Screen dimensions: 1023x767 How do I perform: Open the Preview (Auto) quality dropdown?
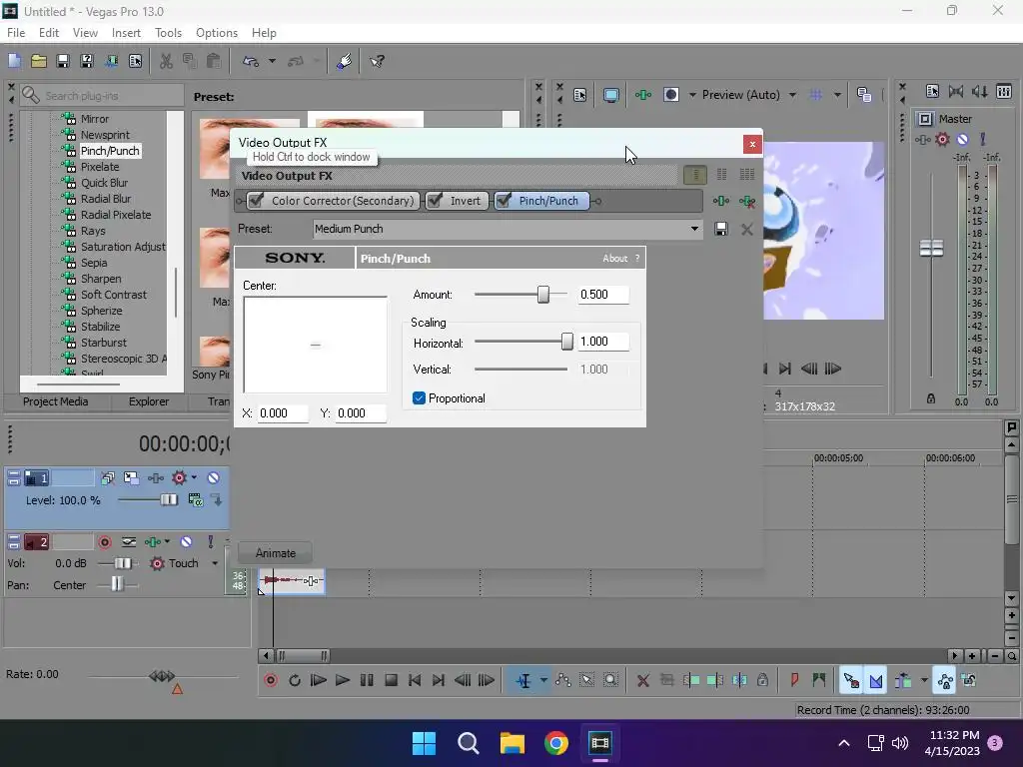point(792,95)
